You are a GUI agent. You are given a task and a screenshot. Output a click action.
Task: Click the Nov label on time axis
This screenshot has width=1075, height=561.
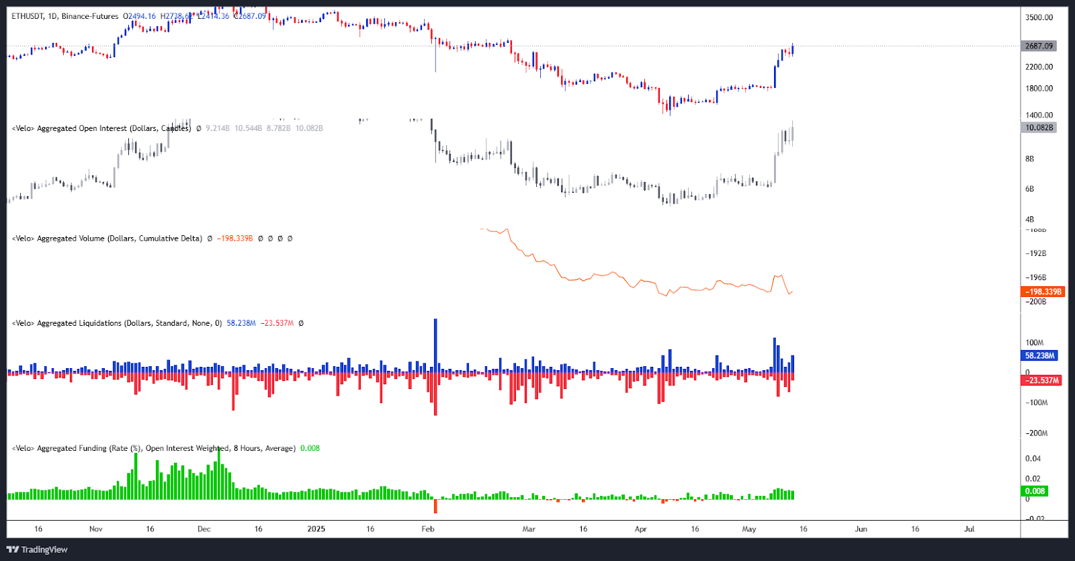[x=96, y=529]
